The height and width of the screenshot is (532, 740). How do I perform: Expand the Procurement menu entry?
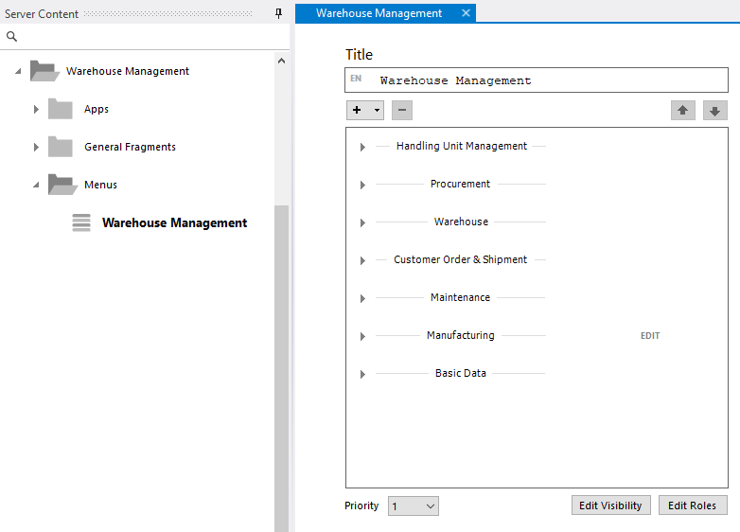point(362,185)
